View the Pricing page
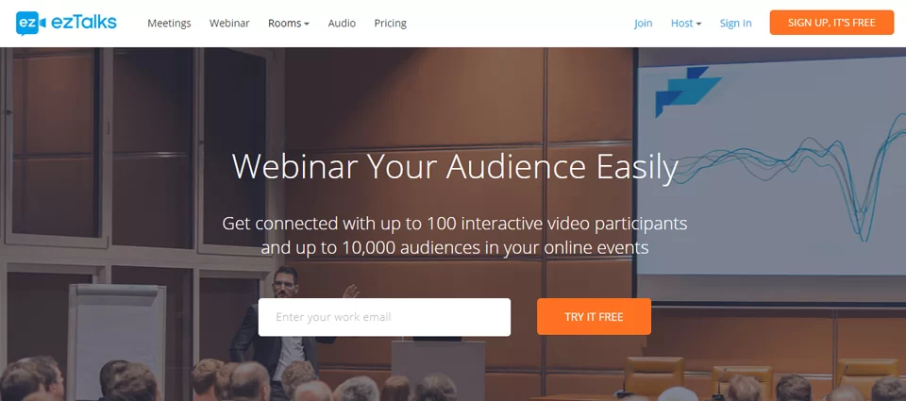This screenshot has width=906, height=401. click(x=390, y=24)
